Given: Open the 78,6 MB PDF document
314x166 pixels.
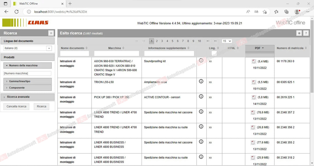Looking at the screenshot, I should (253, 113).
